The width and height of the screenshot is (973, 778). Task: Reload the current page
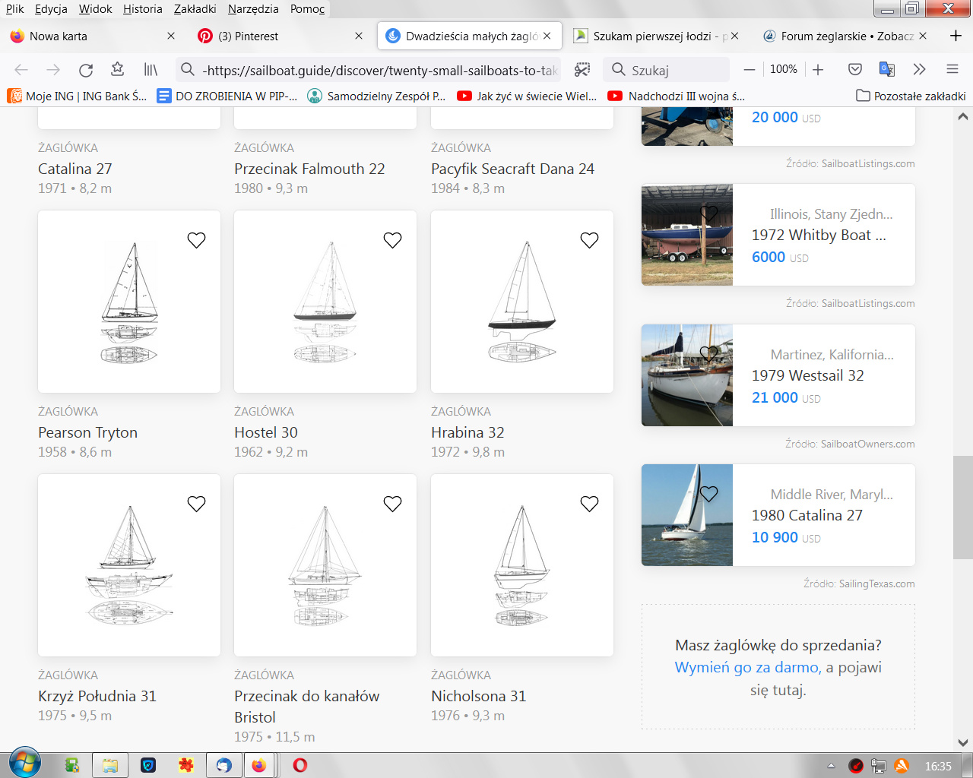pos(86,70)
